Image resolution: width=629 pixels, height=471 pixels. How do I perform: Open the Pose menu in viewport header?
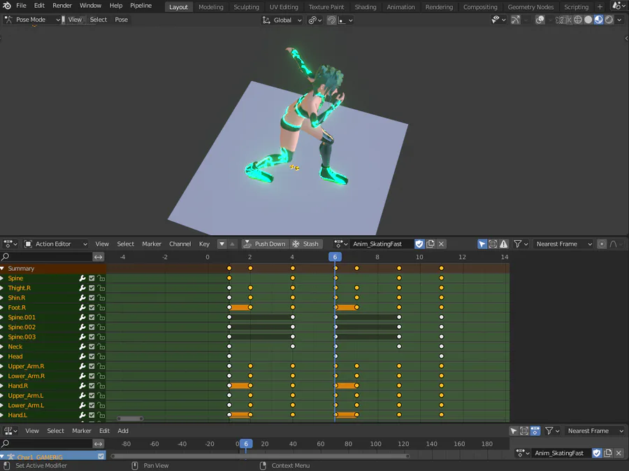tap(121, 20)
